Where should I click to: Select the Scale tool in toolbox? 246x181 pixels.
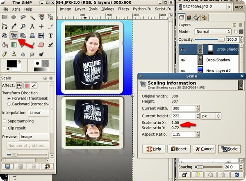[14, 35]
